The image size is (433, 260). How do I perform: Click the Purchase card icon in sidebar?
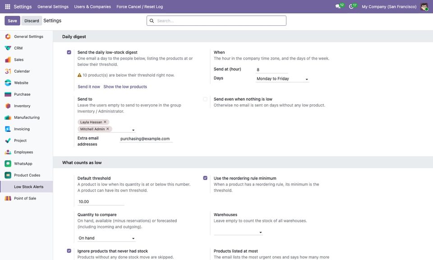[x=8, y=94]
